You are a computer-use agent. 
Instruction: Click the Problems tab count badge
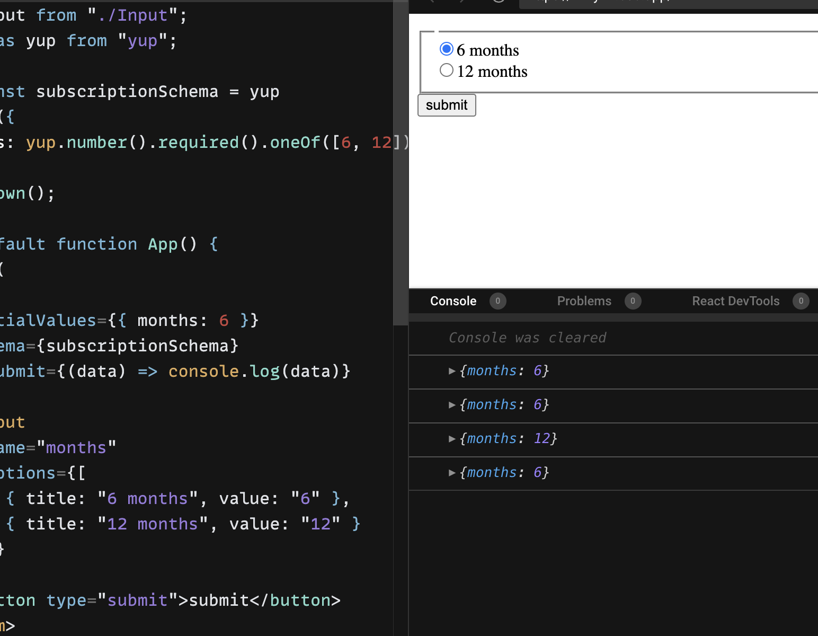point(633,301)
